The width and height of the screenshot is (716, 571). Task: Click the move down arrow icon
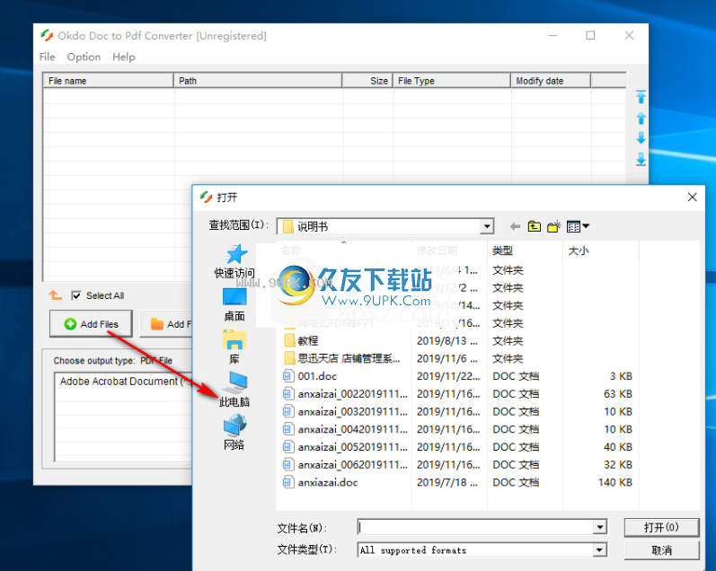pos(641,138)
